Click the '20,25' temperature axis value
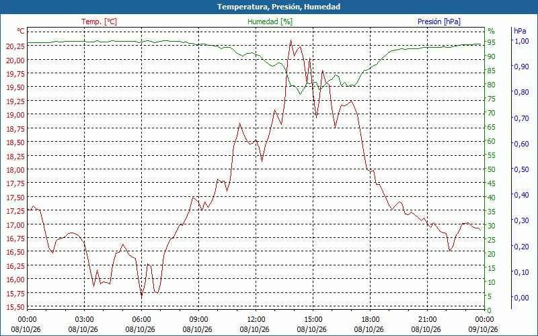The height and width of the screenshot is (336, 538). (x=15, y=46)
